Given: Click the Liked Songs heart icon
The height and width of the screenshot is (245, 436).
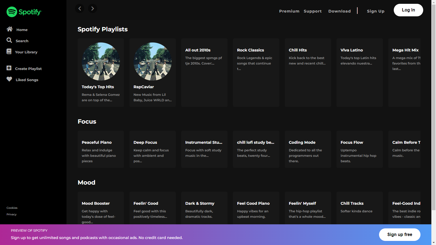Looking at the screenshot, I should pyautogui.click(x=9, y=79).
